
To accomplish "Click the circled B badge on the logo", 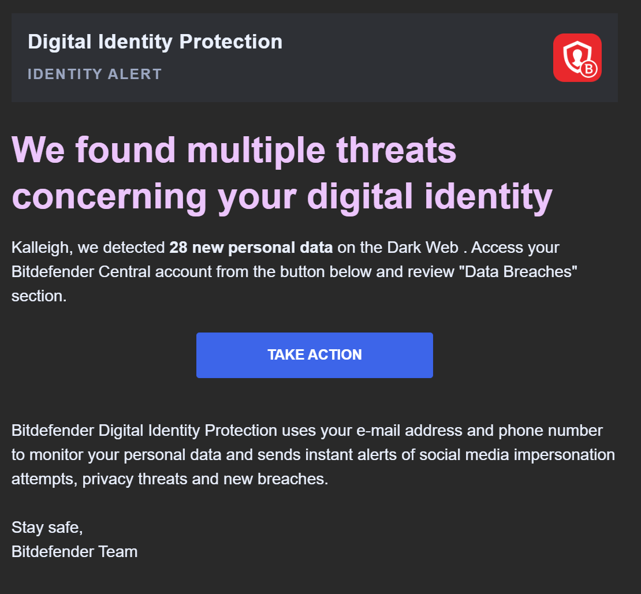I will point(588,69).
